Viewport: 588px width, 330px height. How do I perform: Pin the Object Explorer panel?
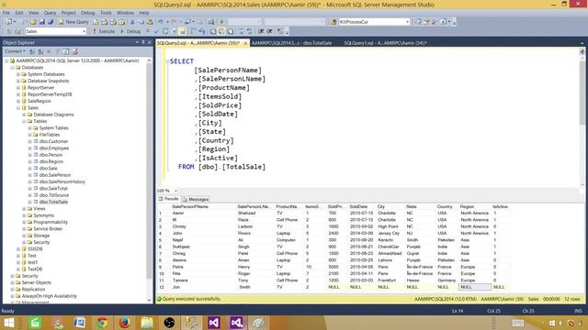pyautogui.click(x=143, y=43)
